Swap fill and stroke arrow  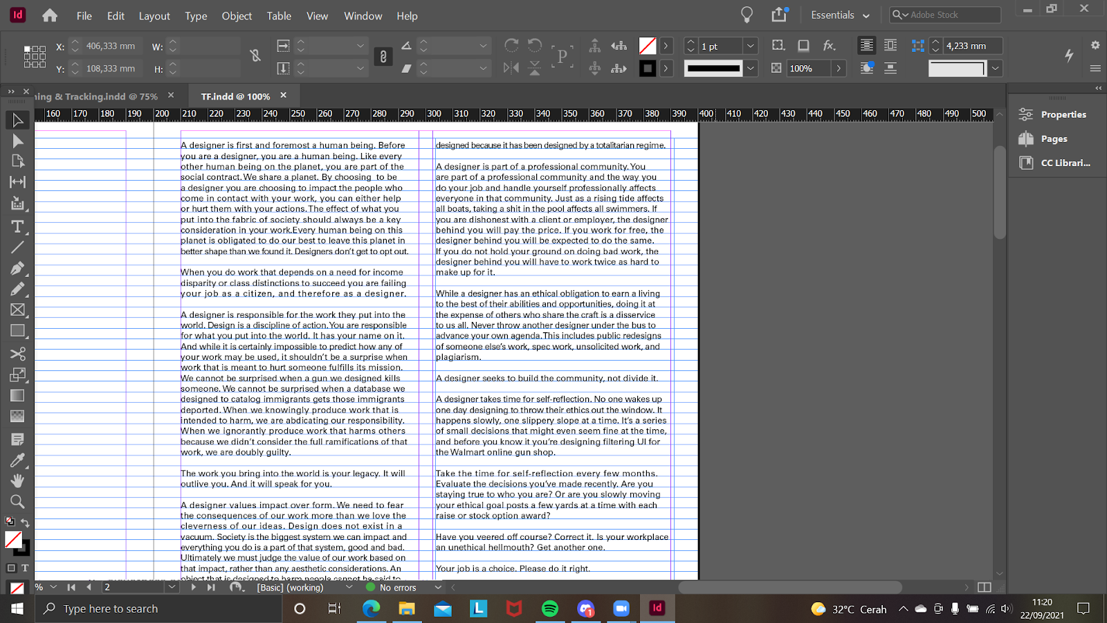point(25,523)
